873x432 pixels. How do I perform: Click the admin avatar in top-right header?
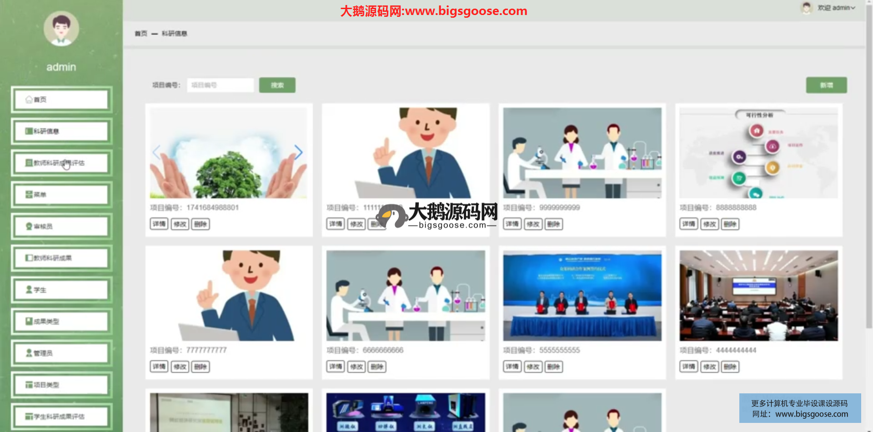coord(807,8)
